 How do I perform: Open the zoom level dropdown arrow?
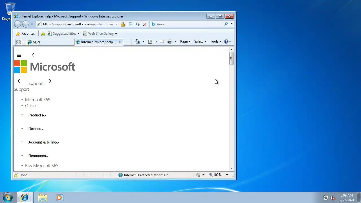(x=227, y=175)
